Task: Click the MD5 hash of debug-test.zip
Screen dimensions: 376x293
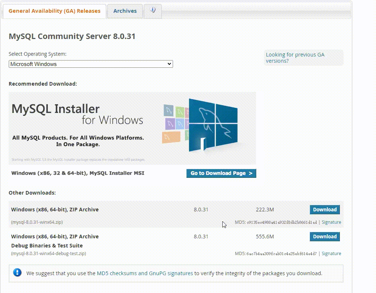Action: tap(281, 254)
